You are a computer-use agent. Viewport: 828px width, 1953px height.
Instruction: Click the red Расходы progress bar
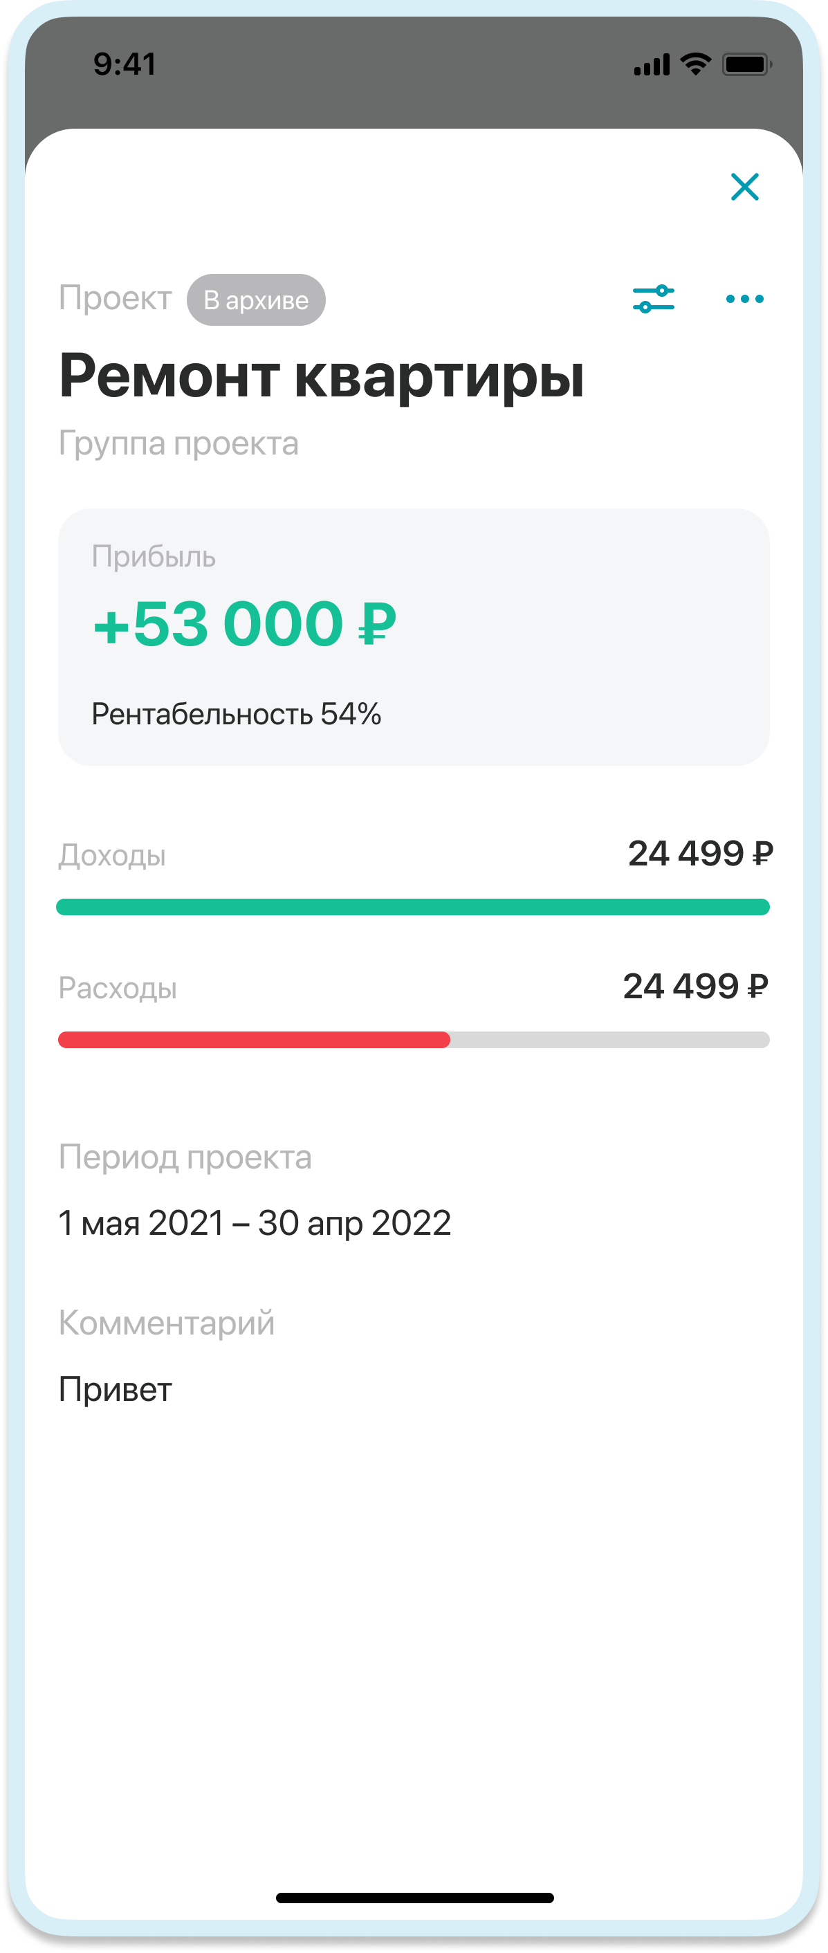pos(254,1039)
